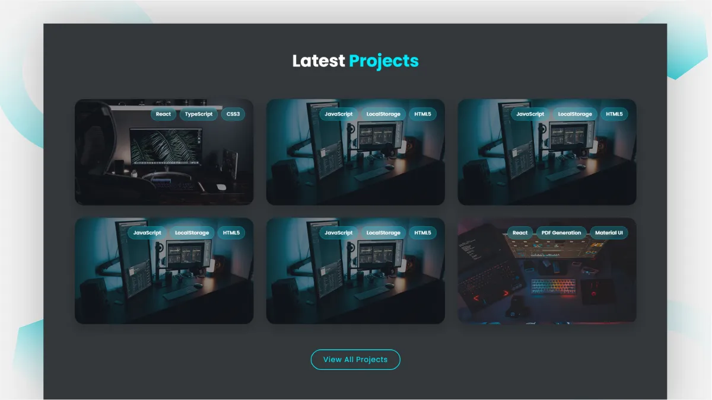Select the TypeScript tag

click(x=199, y=114)
